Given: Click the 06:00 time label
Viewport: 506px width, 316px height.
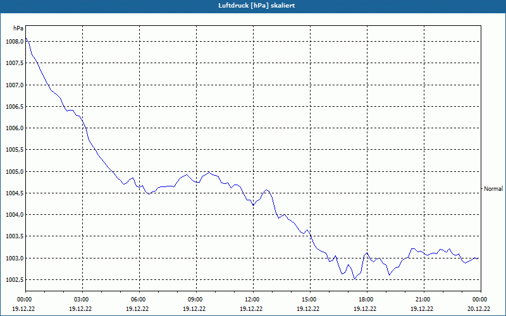Looking at the screenshot, I should click(139, 300).
